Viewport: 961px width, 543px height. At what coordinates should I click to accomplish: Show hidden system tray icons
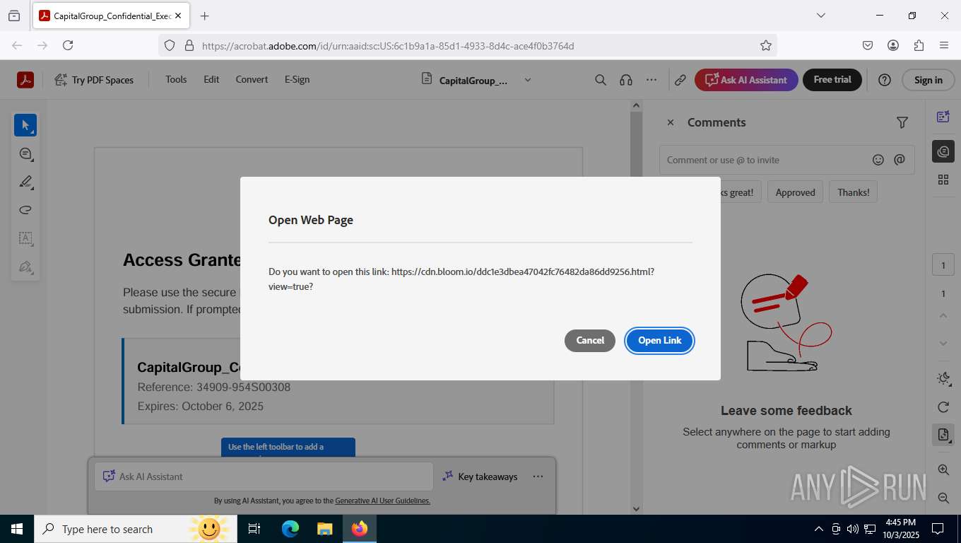click(x=819, y=529)
